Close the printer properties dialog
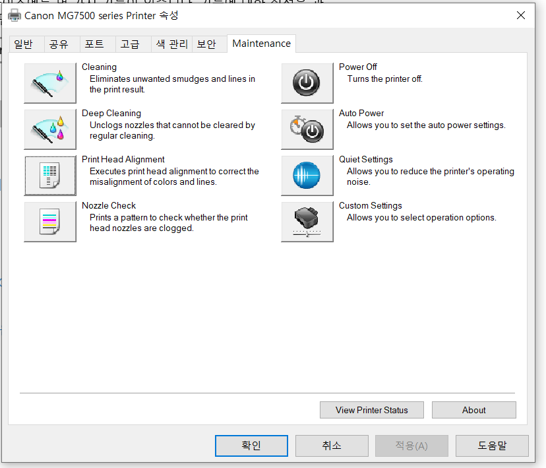This screenshot has width=546, height=468. pyautogui.click(x=521, y=15)
